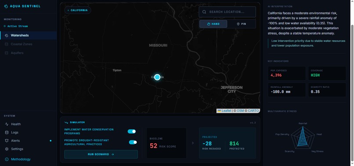
Task: Click the search magnifier icon
Action: tap(204, 12)
